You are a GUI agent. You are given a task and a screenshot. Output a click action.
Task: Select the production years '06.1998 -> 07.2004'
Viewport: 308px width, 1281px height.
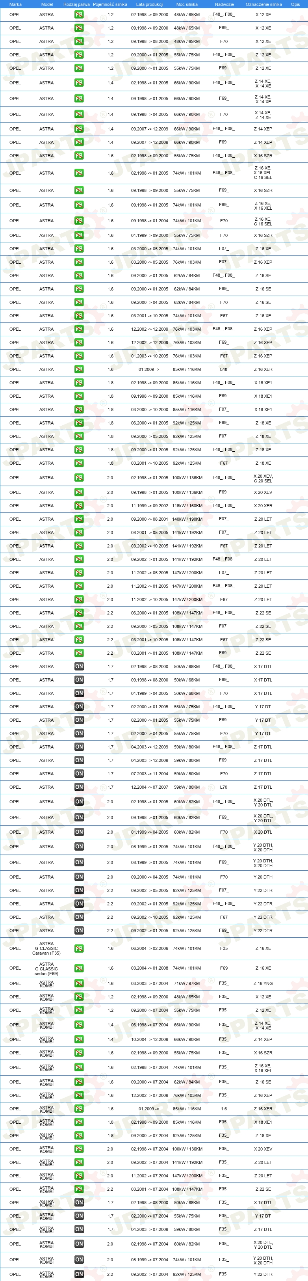[150, 1025]
